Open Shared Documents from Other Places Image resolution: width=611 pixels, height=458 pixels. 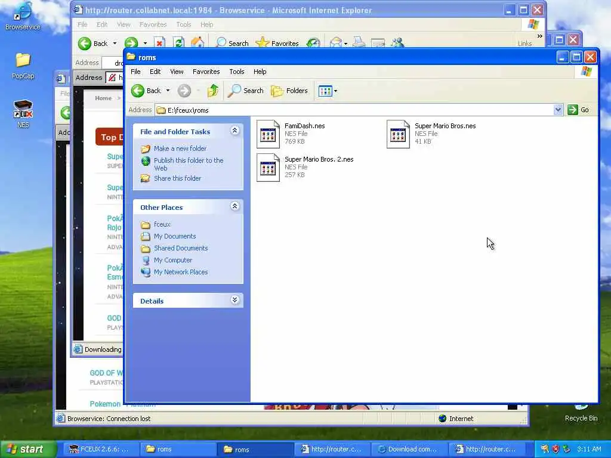click(x=181, y=248)
